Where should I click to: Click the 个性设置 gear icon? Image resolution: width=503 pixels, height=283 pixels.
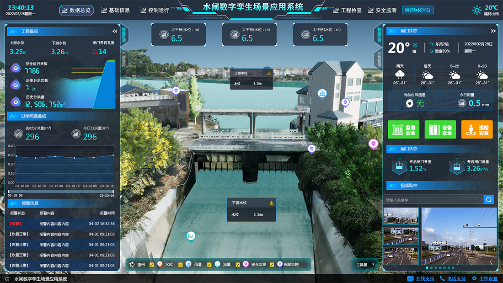click(x=474, y=278)
